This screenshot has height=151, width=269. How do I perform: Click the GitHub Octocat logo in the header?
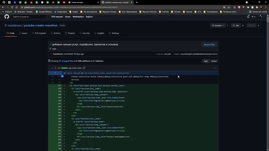click(x=7, y=17)
